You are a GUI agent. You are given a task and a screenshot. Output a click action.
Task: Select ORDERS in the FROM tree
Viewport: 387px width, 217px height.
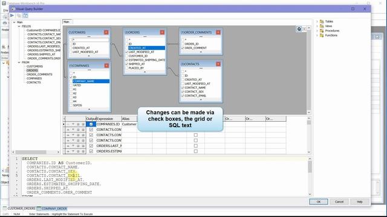[32, 71]
